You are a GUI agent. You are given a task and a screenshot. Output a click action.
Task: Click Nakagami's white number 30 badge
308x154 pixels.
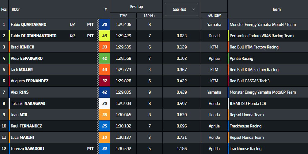click(105, 103)
